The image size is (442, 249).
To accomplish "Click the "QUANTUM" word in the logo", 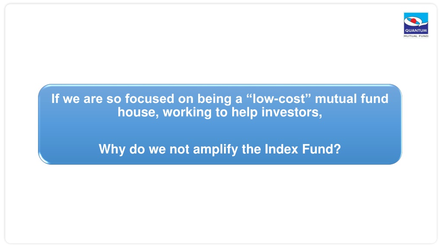I will click(416, 31).
